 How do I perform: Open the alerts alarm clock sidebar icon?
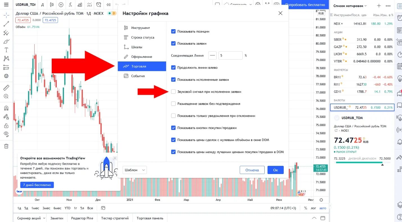pos(399,18)
